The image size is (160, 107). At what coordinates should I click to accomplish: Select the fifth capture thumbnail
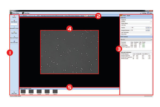[x=55, y=91]
